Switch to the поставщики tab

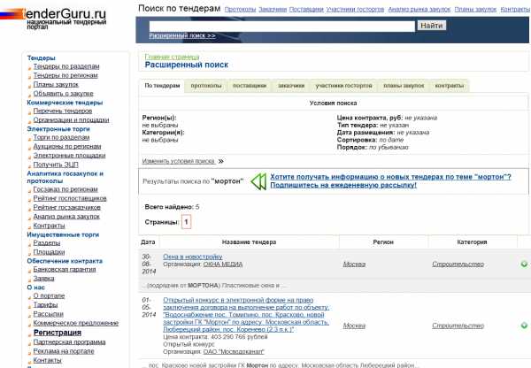click(250, 86)
